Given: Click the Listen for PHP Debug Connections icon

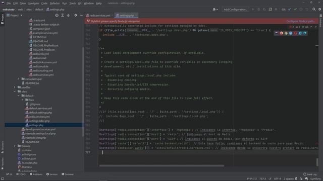Looking at the screenshot, I should click(x=270, y=10).
